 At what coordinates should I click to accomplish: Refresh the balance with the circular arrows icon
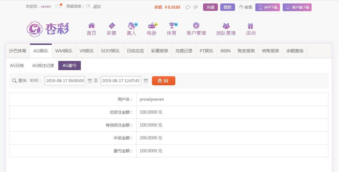pos(188,7)
